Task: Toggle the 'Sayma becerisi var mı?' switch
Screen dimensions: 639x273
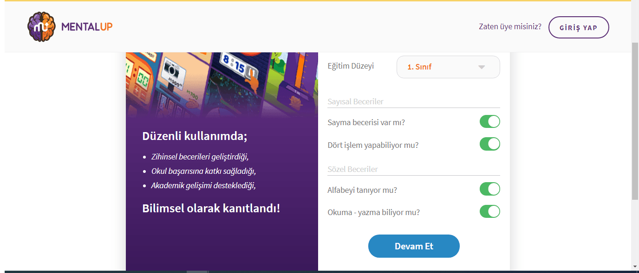Action: click(490, 122)
